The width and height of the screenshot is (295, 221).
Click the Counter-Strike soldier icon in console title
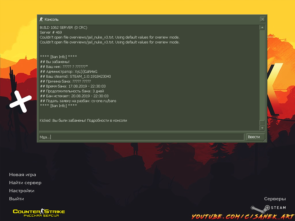coord(41,19)
